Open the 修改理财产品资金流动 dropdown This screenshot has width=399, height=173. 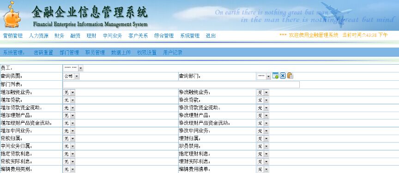263,123
